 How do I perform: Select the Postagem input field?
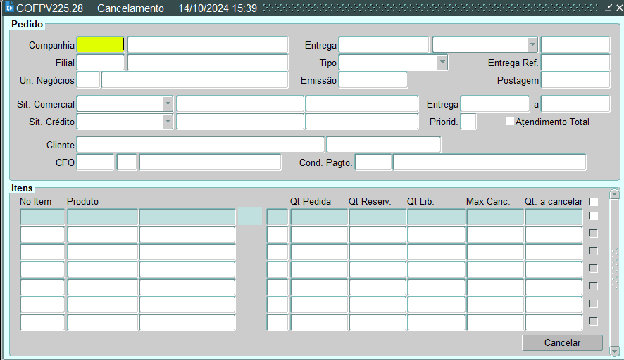pos(575,80)
